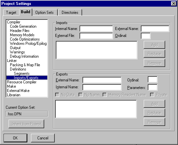Focus the Imports External File field
The image size is (178, 145).
[x=96, y=36]
